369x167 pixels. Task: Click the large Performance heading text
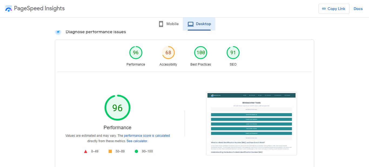click(118, 128)
